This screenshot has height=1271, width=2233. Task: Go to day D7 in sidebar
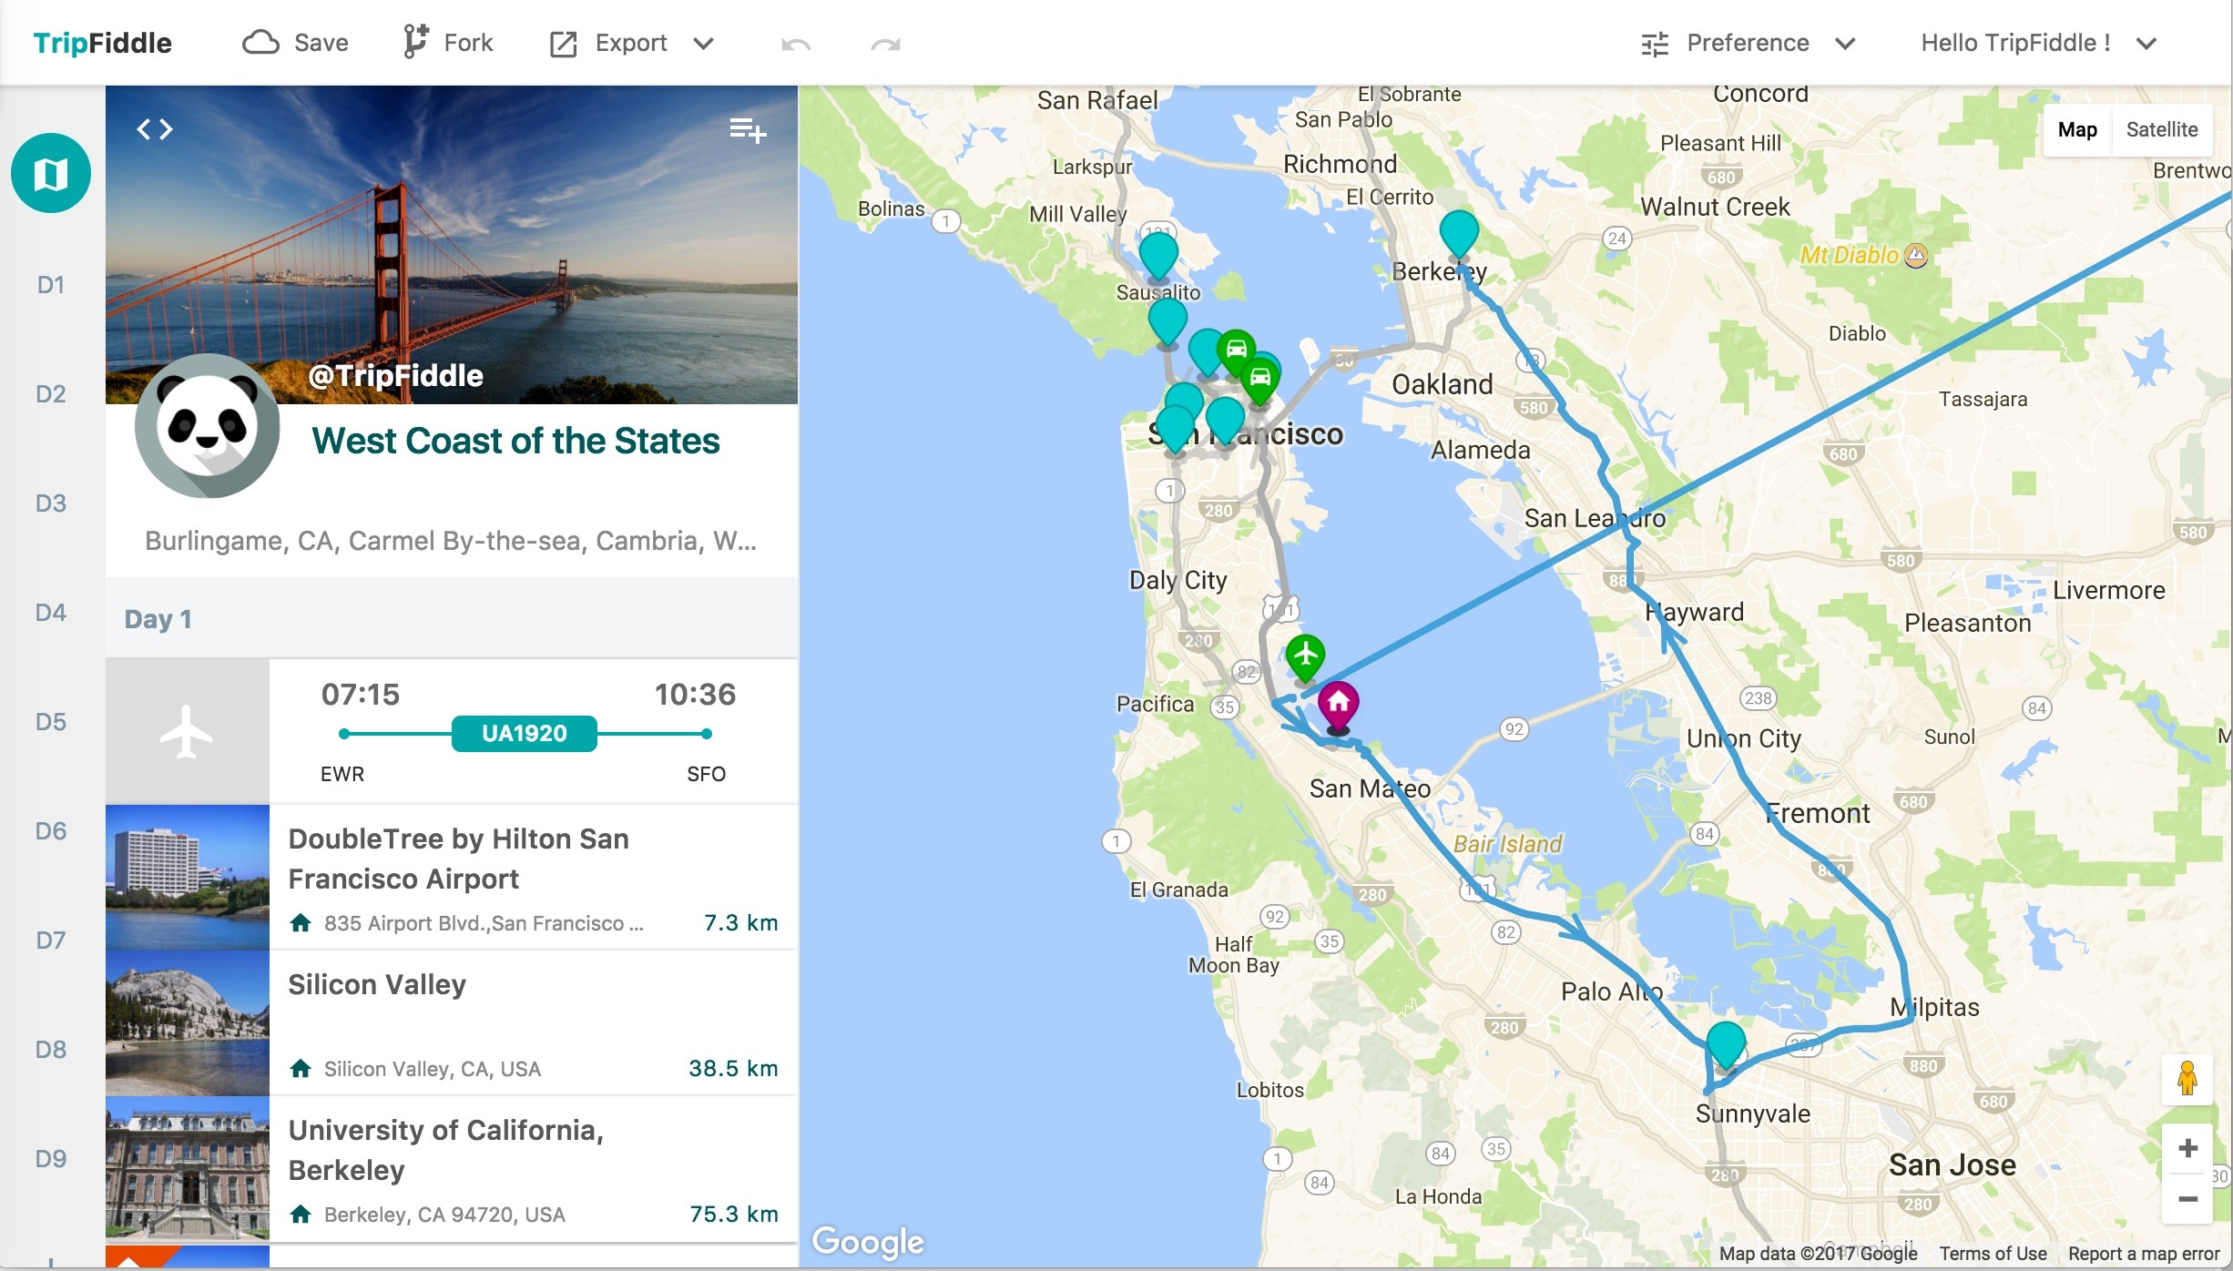click(x=51, y=941)
